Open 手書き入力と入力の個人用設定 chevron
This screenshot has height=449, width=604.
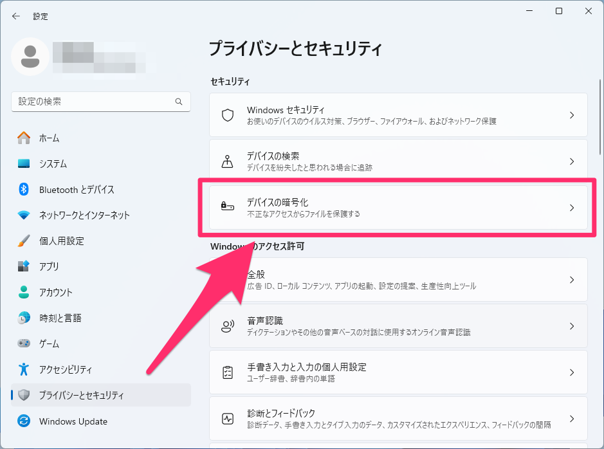tap(572, 372)
